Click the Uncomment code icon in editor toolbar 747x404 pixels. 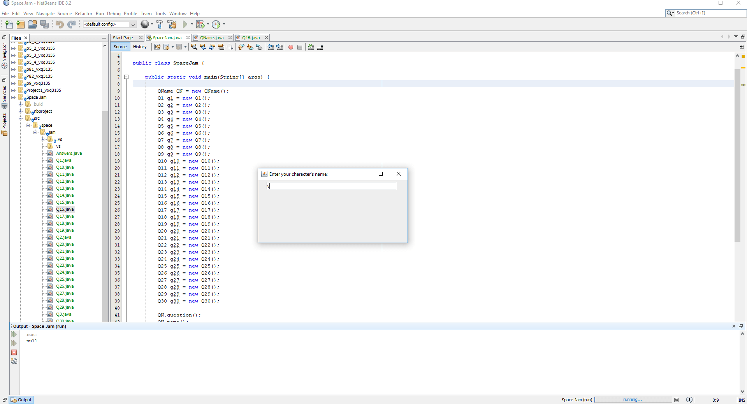tap(320, 47)
